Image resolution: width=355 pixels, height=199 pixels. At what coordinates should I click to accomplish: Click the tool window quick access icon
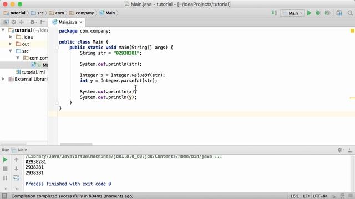[4, 196]
